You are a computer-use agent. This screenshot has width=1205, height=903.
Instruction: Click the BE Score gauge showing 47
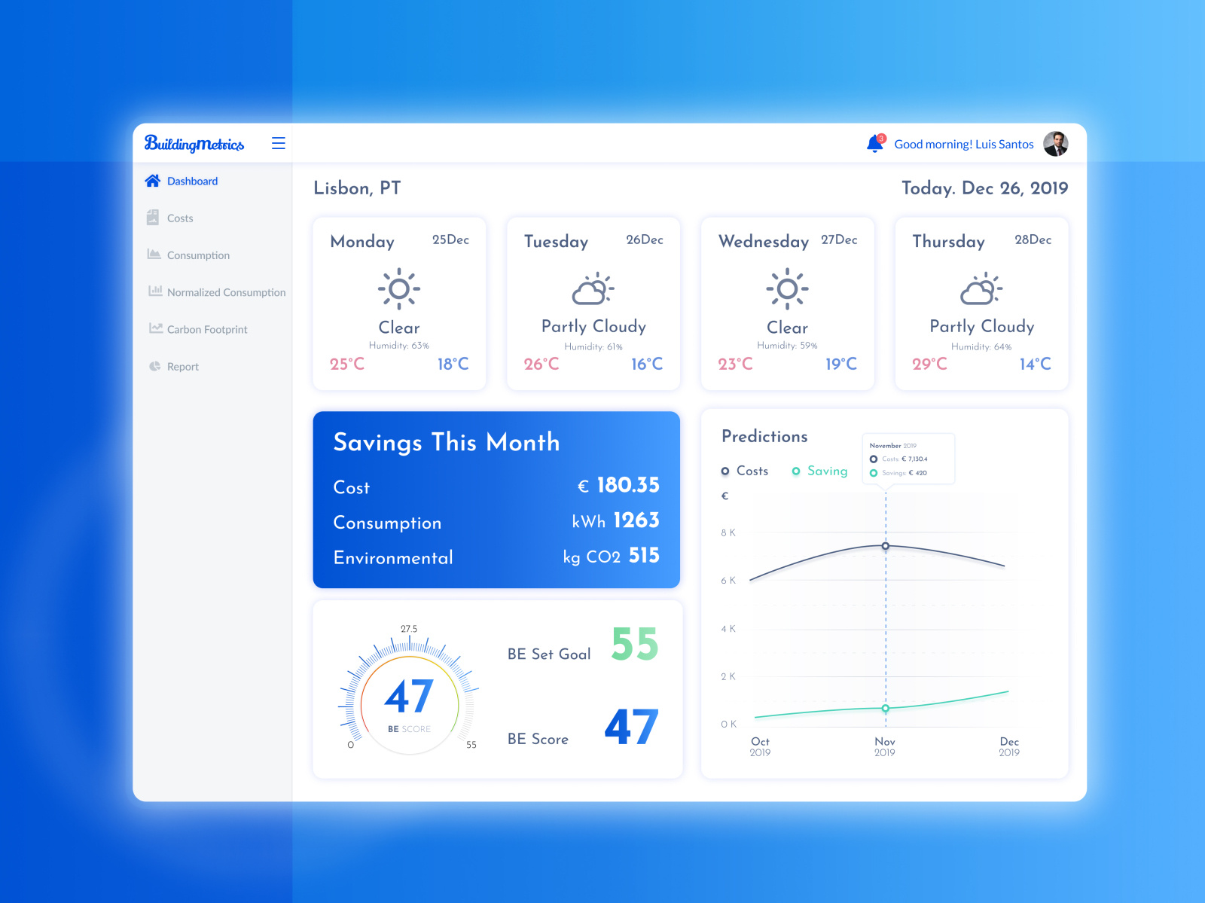pyautogui.click(x=408, y=697)
